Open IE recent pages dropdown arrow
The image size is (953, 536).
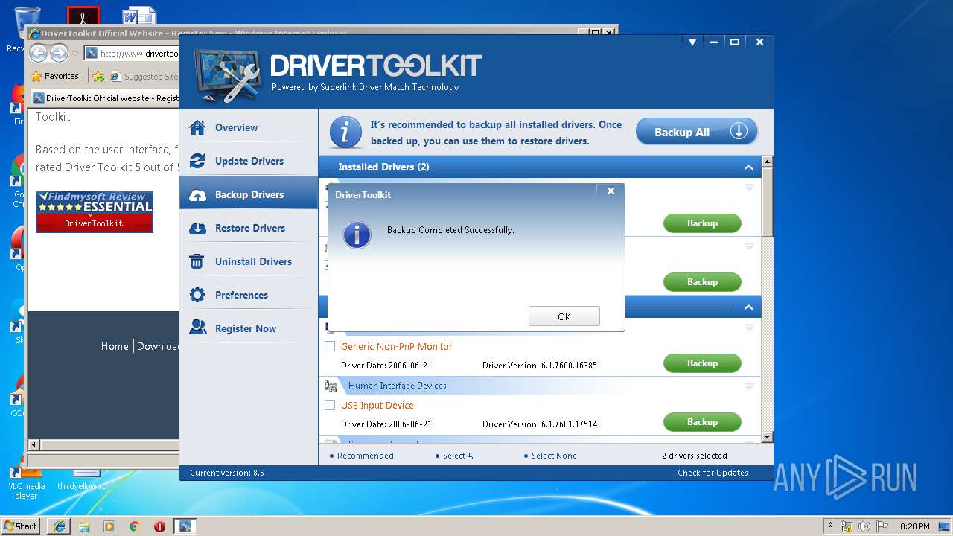75,54
